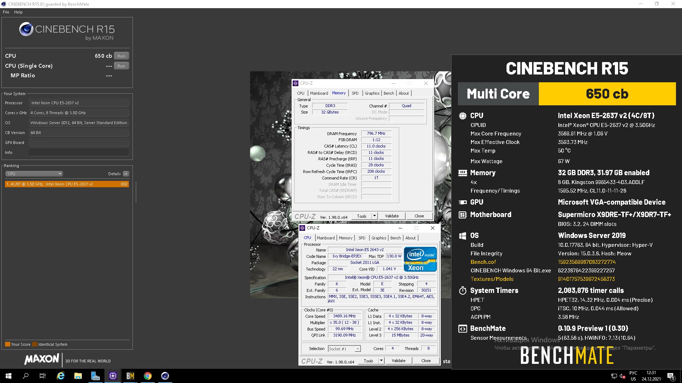Open Task View from the taskbar

tap(43, 376)
